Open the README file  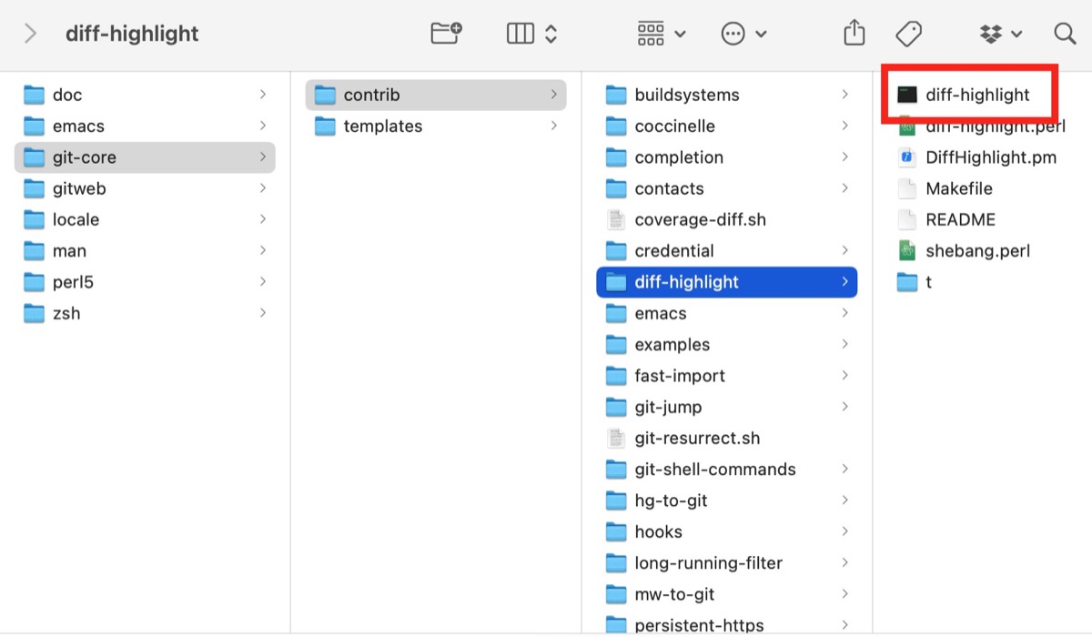[x=960, y=219]
